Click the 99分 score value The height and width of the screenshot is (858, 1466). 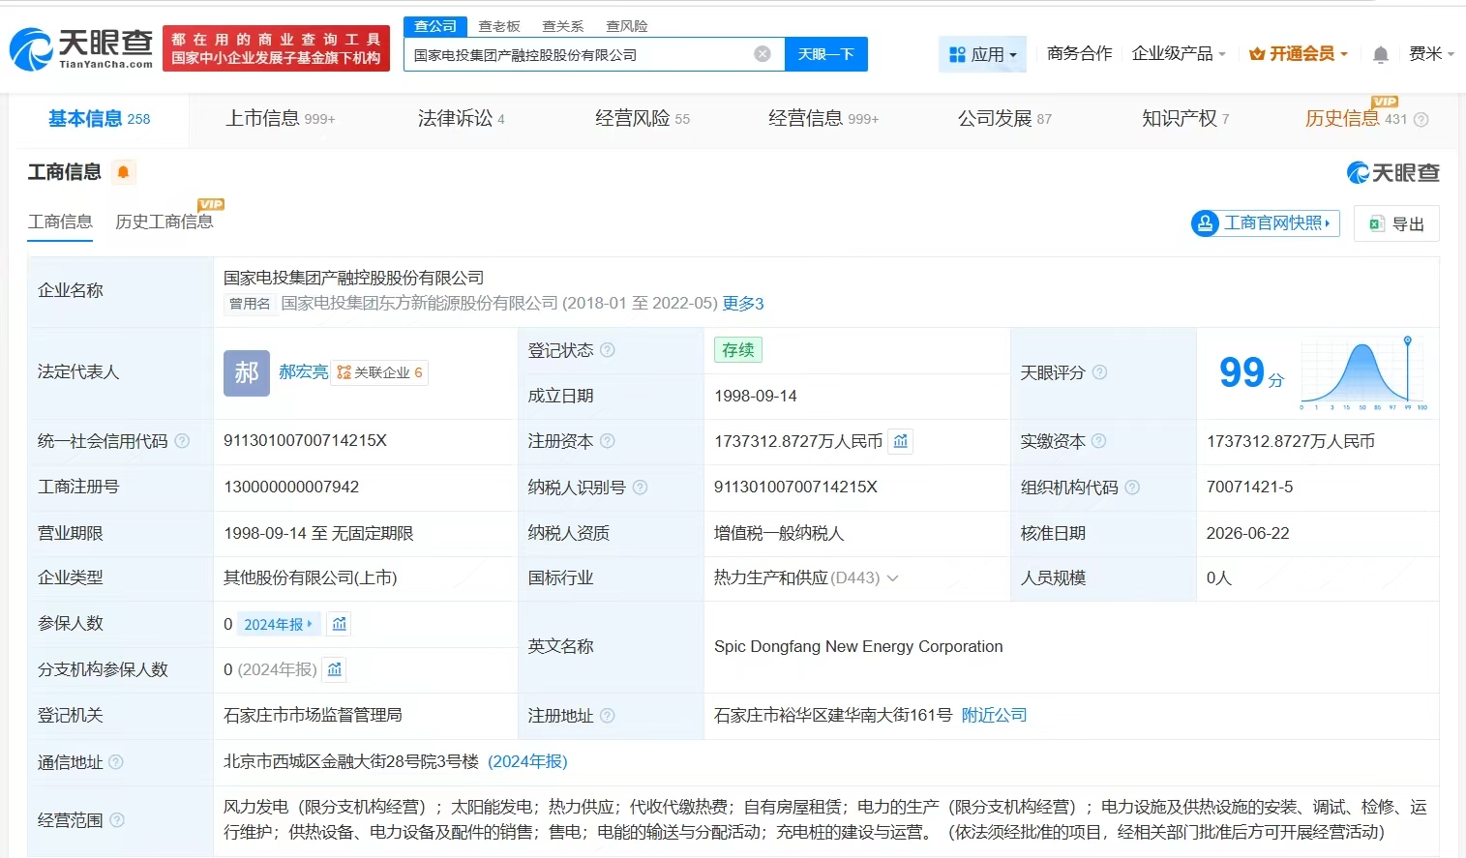(1251, 372)
